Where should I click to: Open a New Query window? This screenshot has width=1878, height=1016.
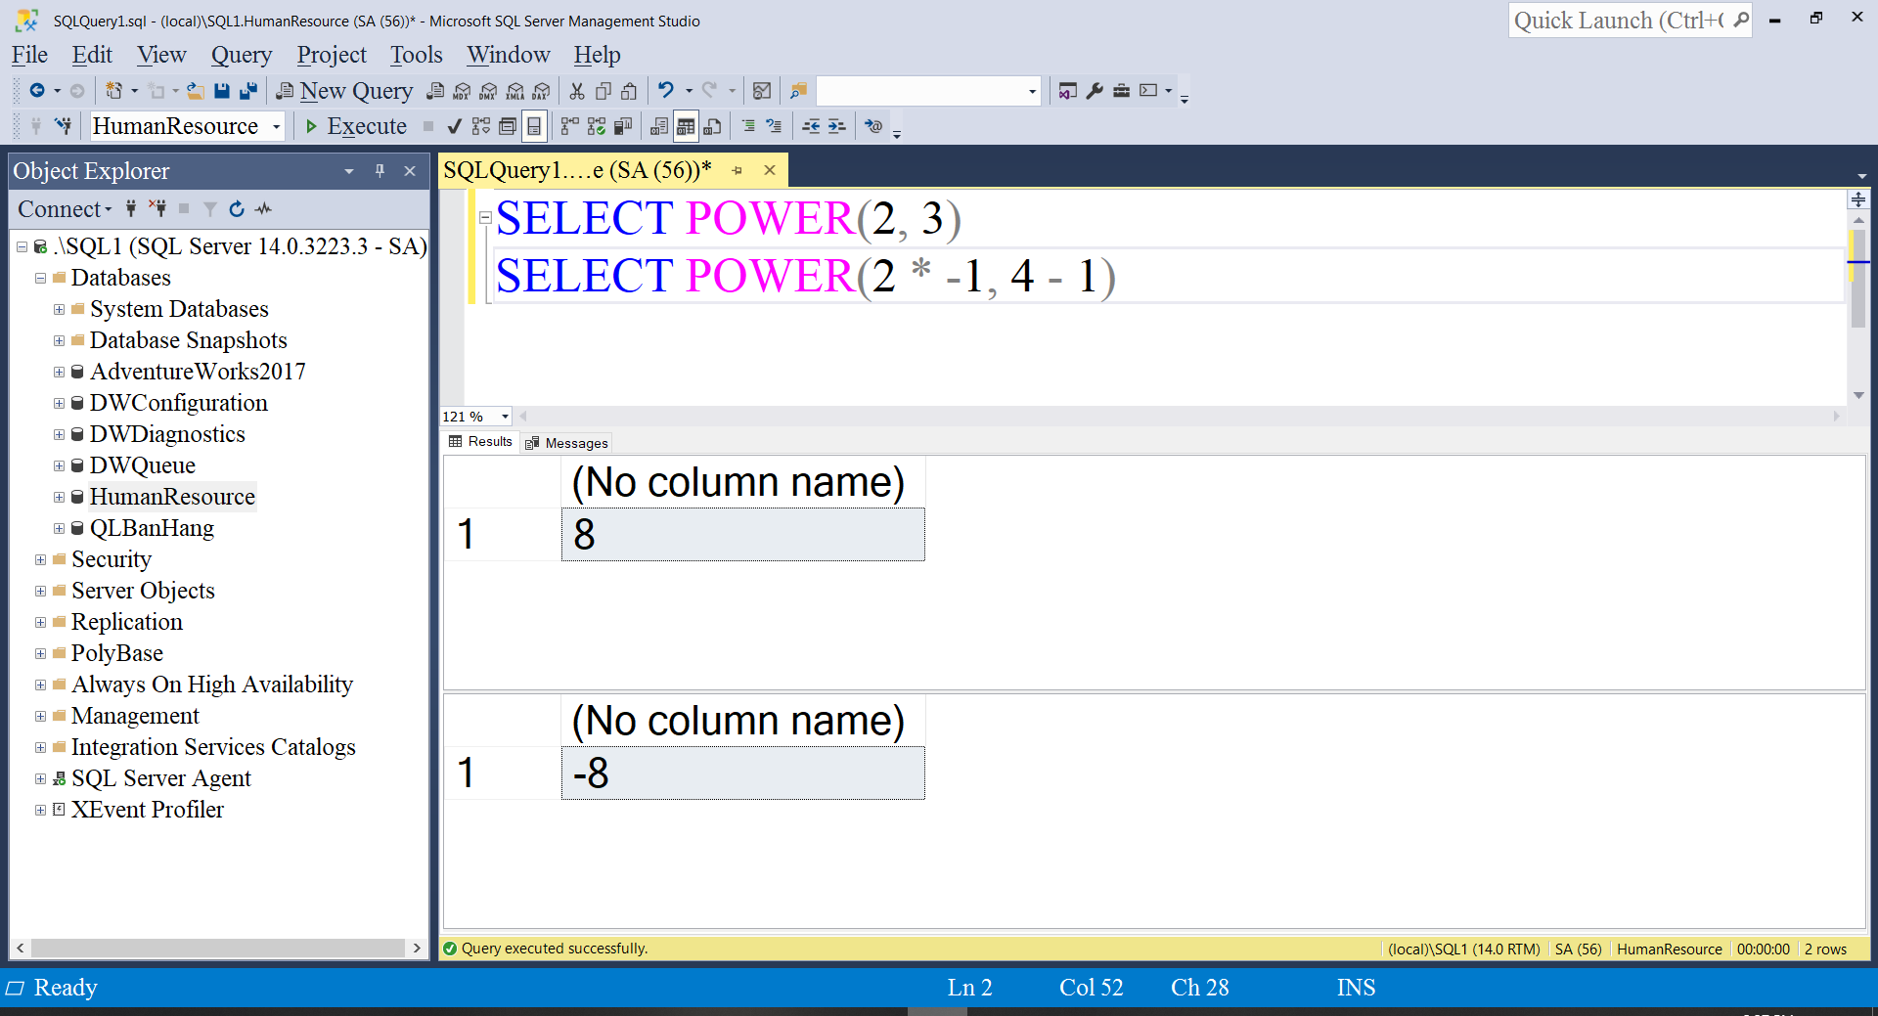pos(345,91)
